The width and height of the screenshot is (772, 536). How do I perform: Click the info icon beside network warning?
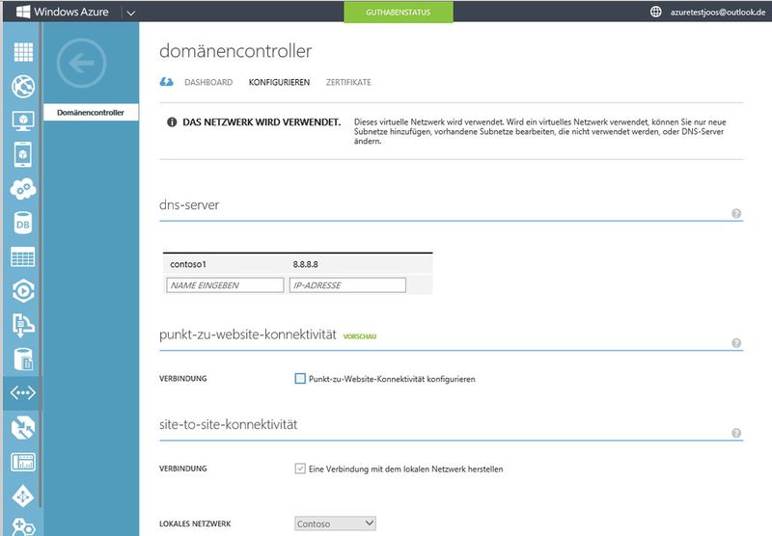pos(172,122)
